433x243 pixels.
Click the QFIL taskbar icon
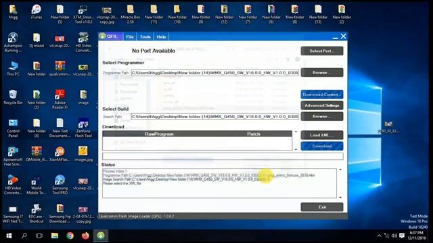(101, 236)
